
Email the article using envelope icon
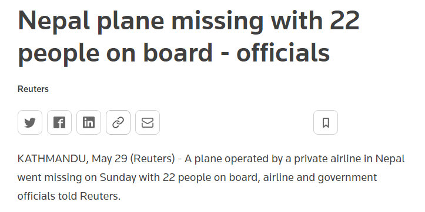click(148, 122)
